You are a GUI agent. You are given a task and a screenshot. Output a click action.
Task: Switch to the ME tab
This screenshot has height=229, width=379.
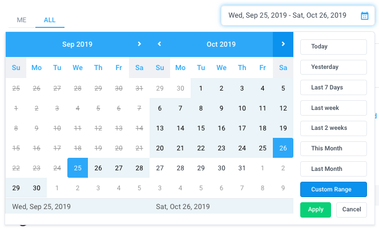(22, 20)
